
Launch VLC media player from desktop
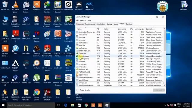[x=15, y=7]
